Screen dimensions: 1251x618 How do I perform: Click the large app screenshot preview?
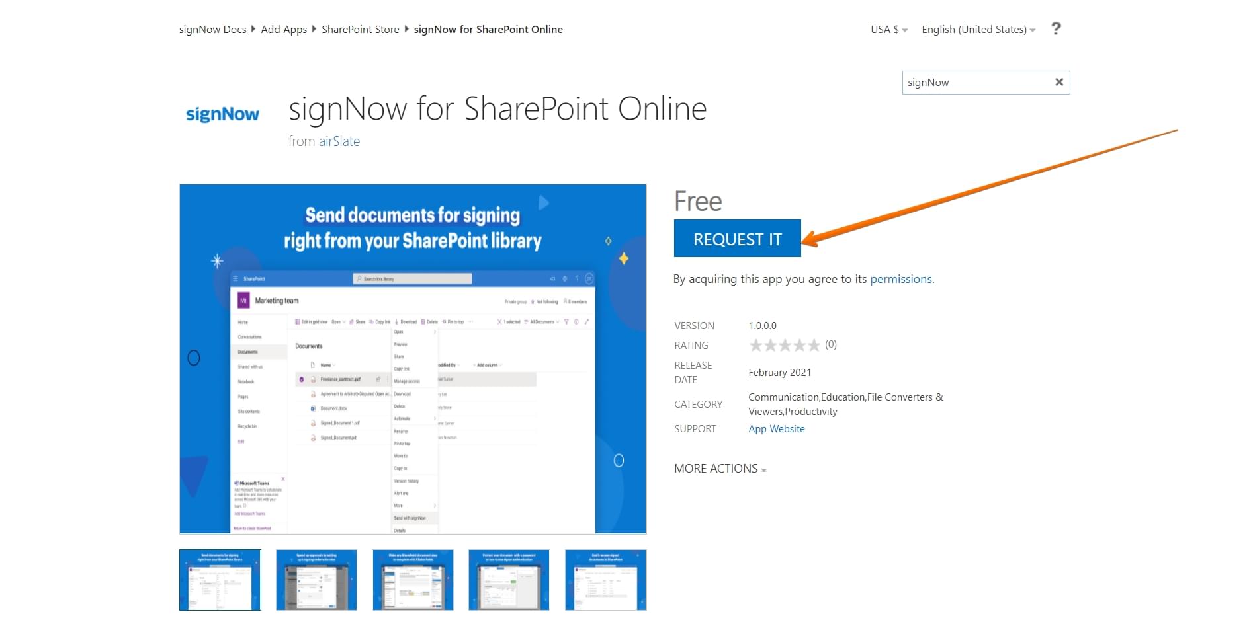coord(413,359)
